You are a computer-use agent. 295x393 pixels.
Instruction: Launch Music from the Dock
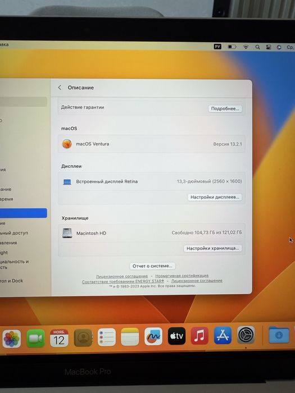(199, 336)
